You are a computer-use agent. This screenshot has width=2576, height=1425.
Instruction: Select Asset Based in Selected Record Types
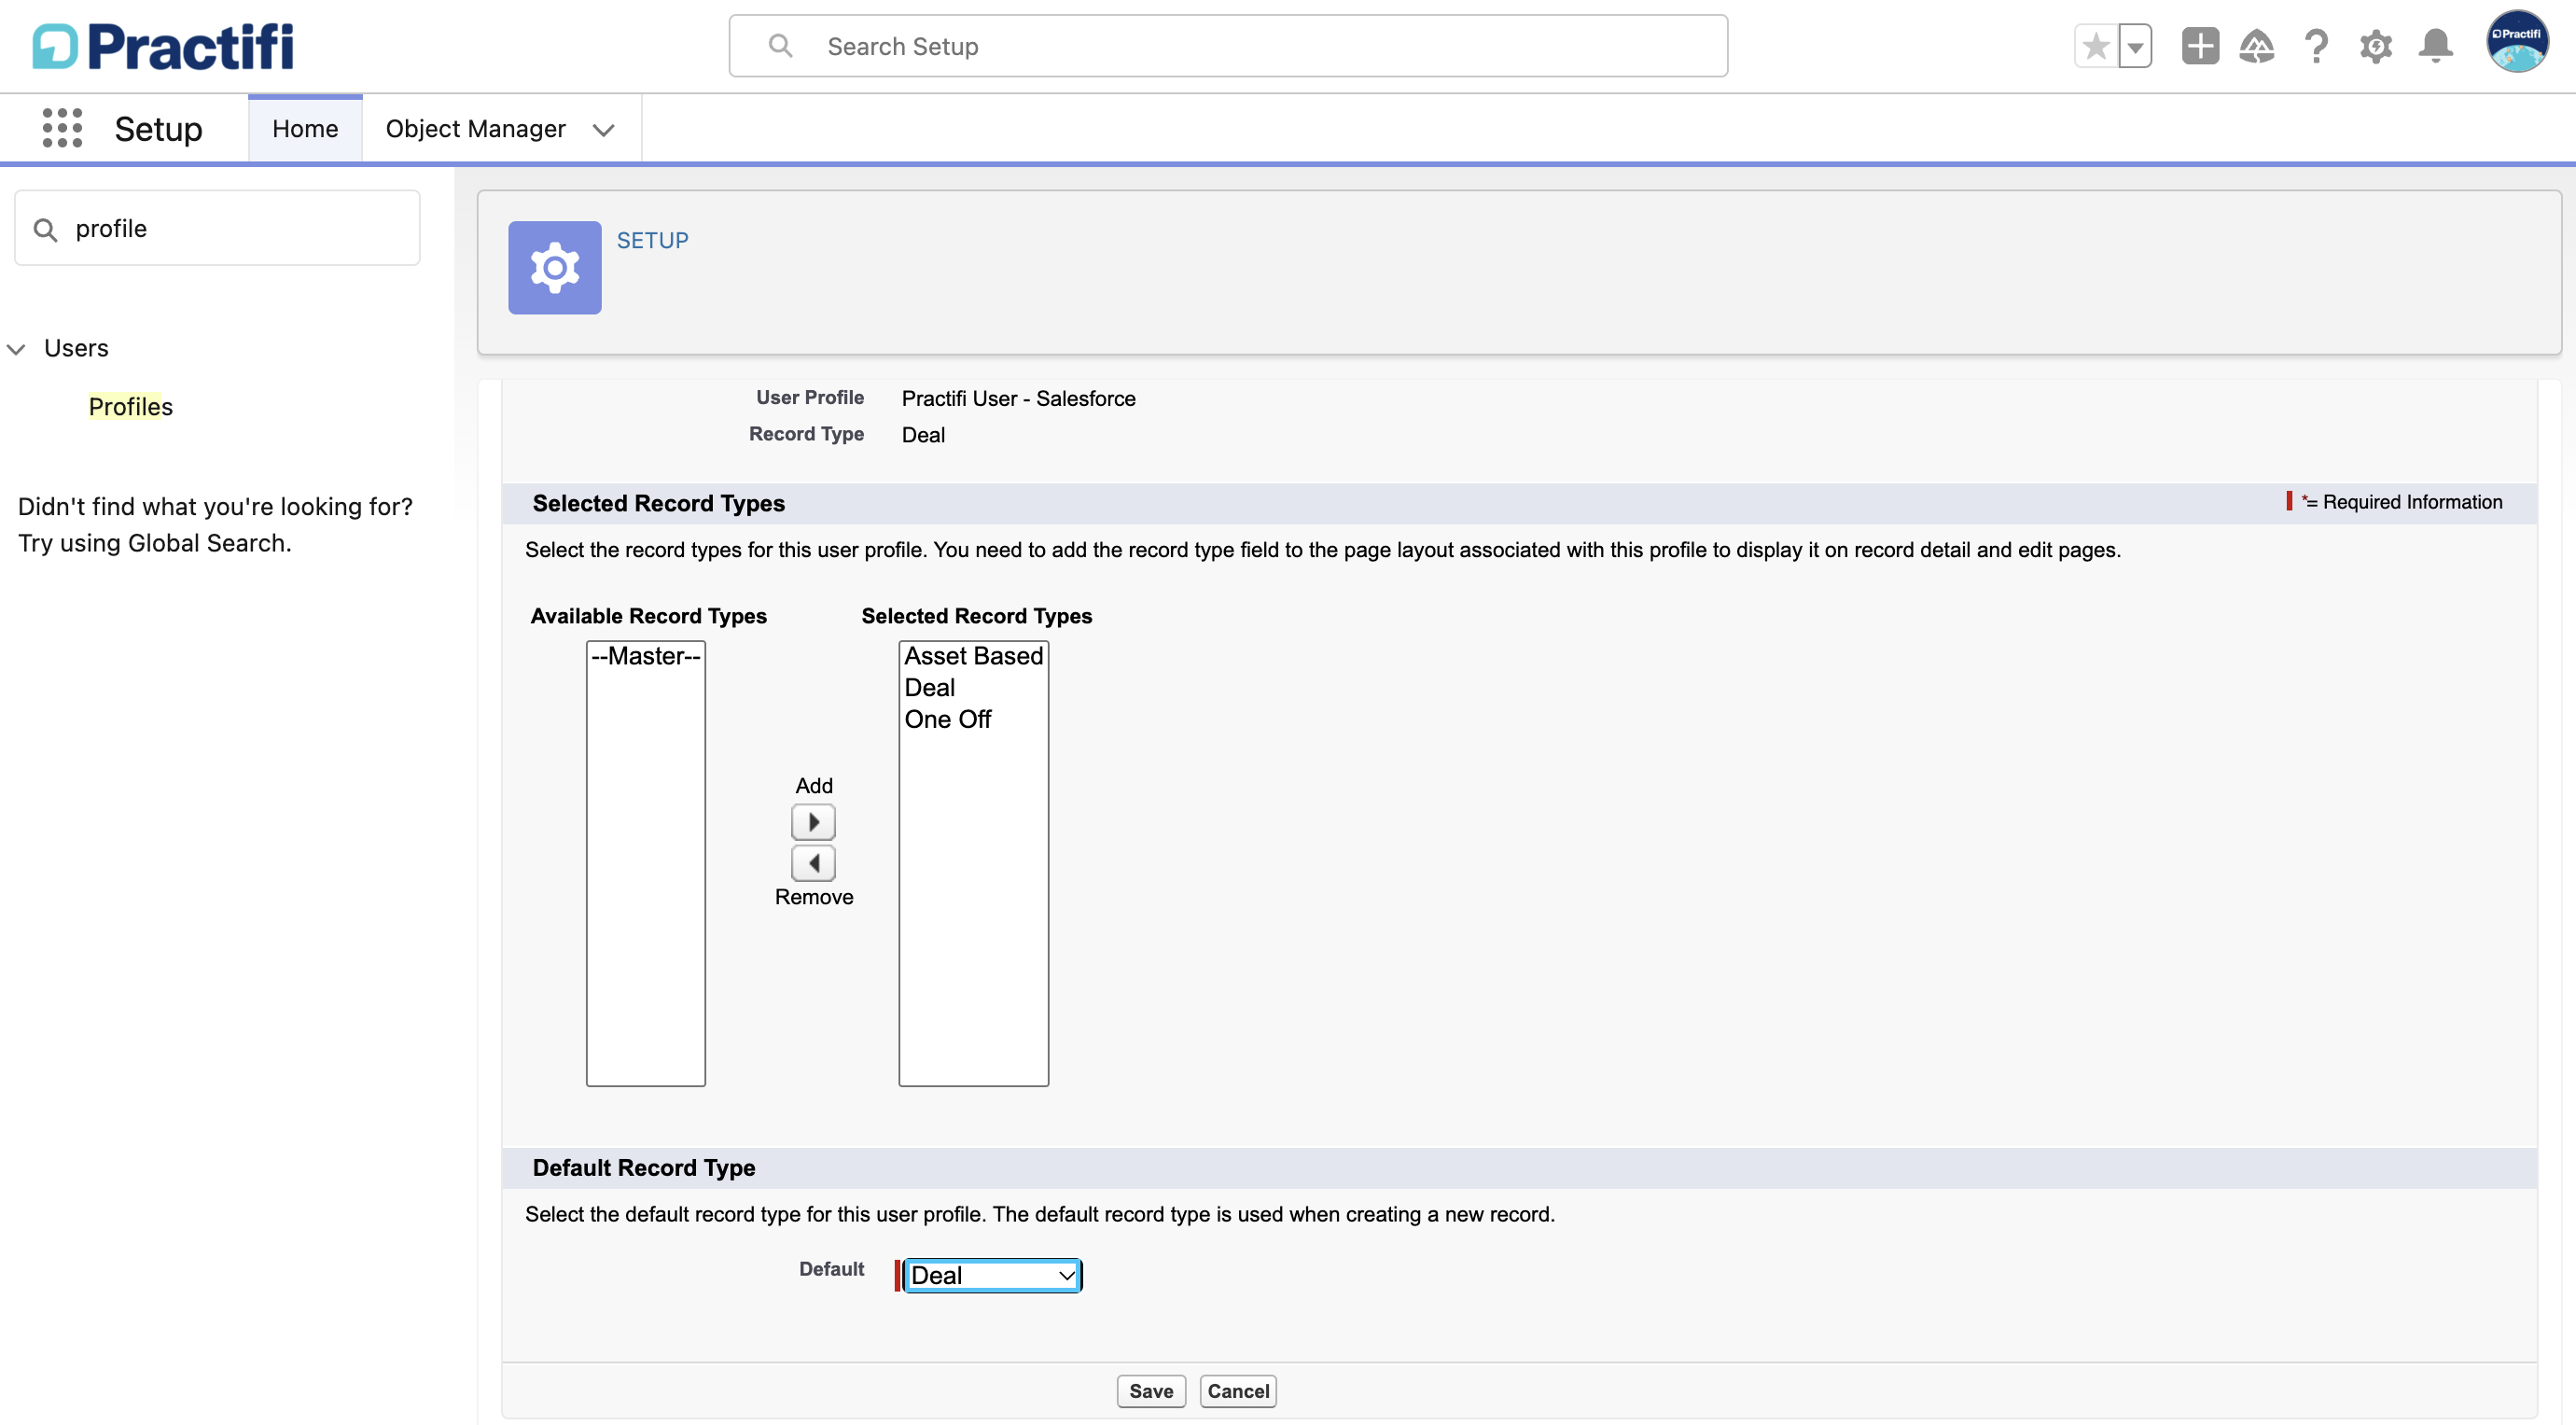coord(974,656)
